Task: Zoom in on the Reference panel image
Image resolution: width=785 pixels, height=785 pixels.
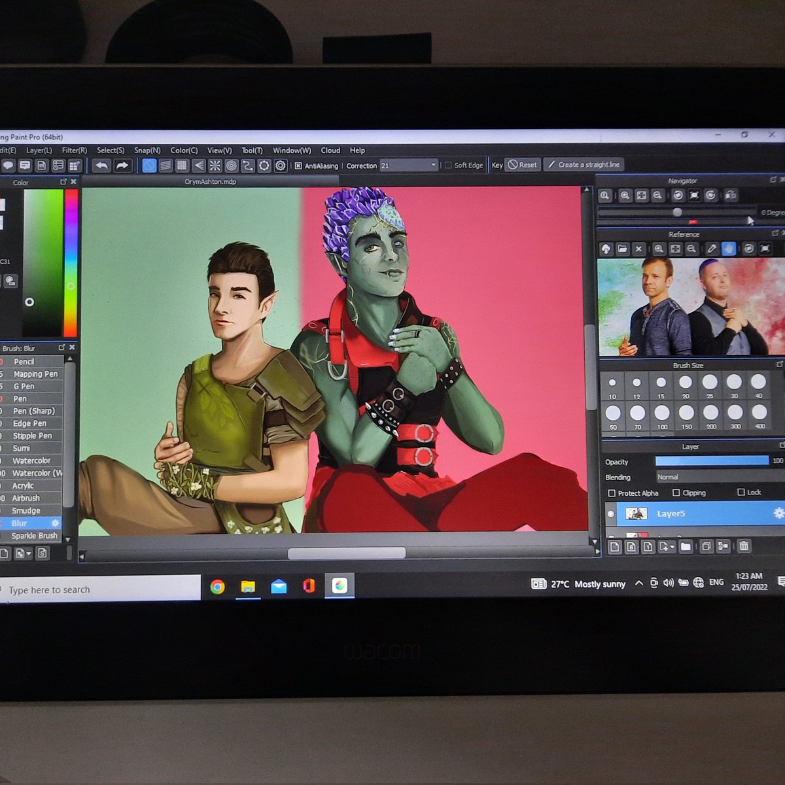Action: pyautogui.click(x=659, y=249)
